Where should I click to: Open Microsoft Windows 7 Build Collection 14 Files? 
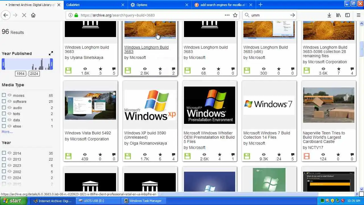266,135
